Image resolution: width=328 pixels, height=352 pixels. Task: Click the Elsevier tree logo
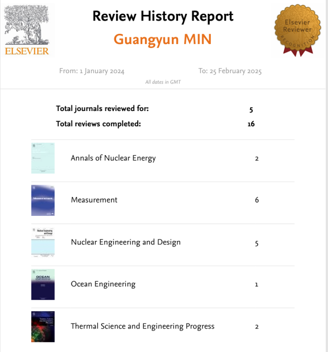coord(27,30)
